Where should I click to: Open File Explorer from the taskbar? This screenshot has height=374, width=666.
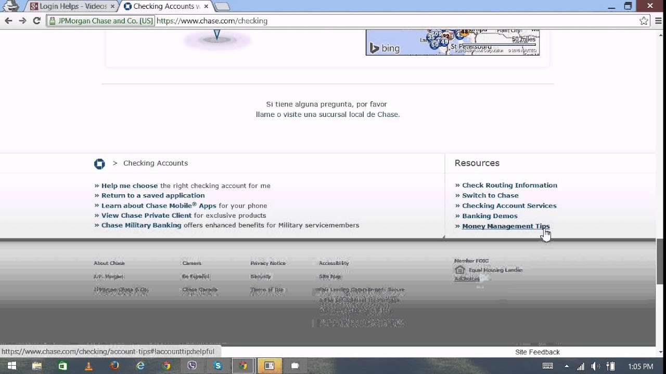point(37,366)
